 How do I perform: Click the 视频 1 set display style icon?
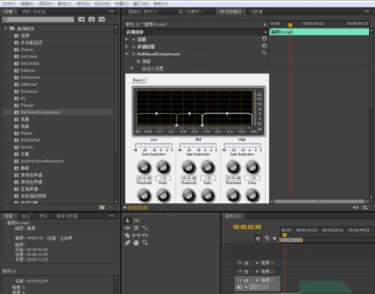pyautogui.click(x=239, y=287)
